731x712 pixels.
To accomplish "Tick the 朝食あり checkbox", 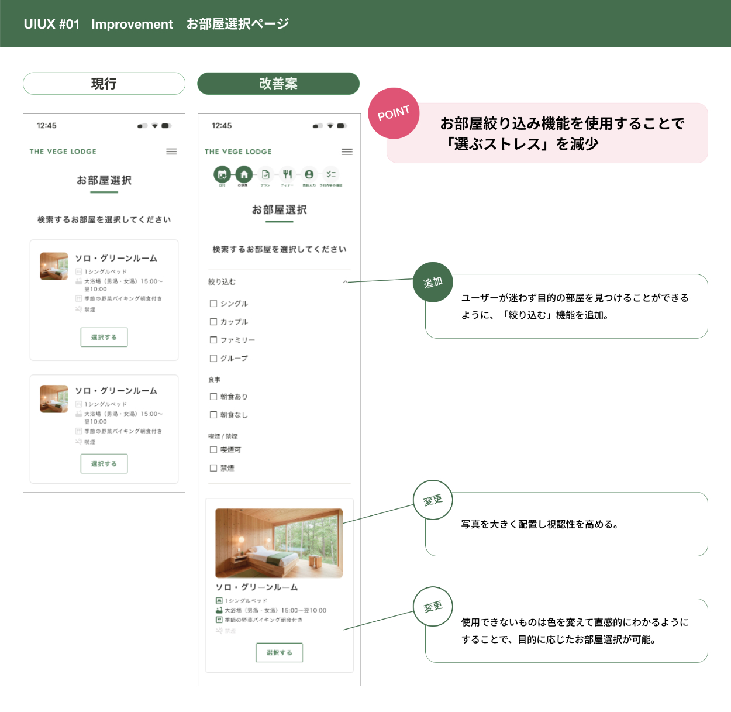I will point(213,397).
